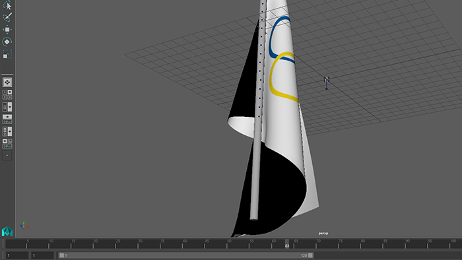
Task: Click the range slider end handle at 120
Action: pos(310,255)
